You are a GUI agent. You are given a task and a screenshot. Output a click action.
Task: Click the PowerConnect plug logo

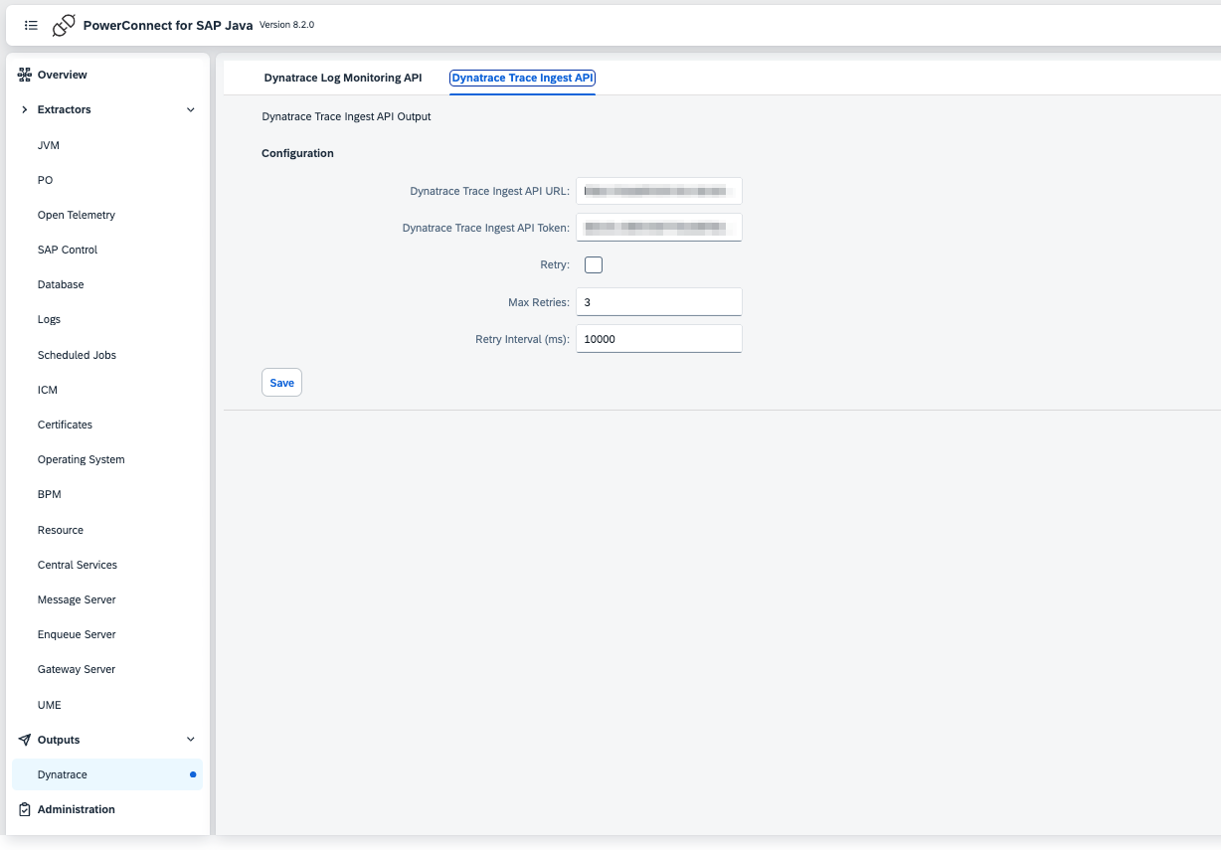coord(64,26)
